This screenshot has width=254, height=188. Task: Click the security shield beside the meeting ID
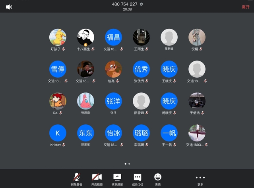point(141,4)
